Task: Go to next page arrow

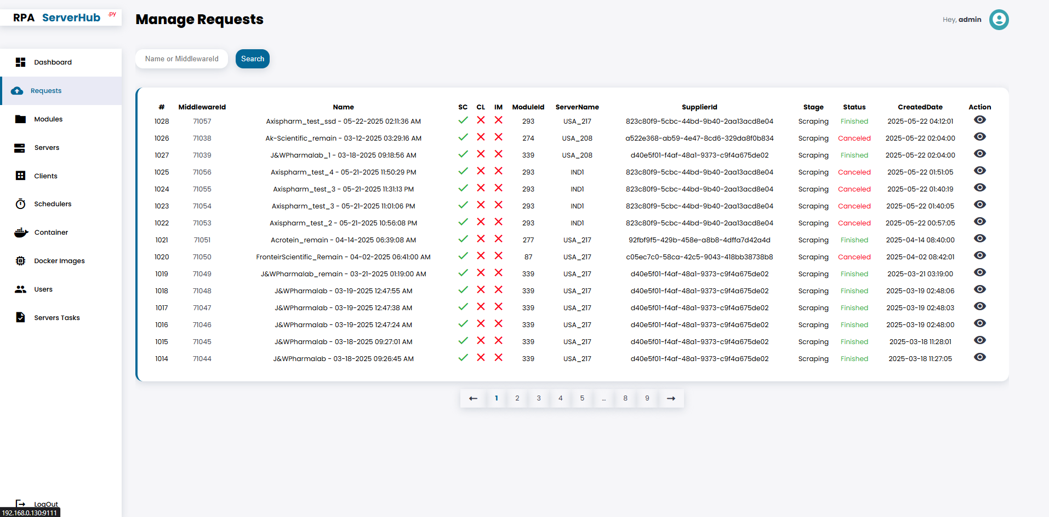Action: [671, 398]
